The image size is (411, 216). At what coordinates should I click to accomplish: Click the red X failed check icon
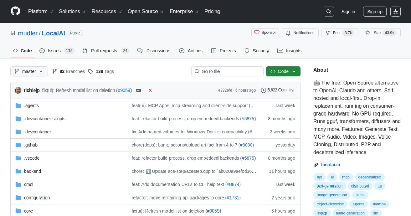tap(150, 90)
